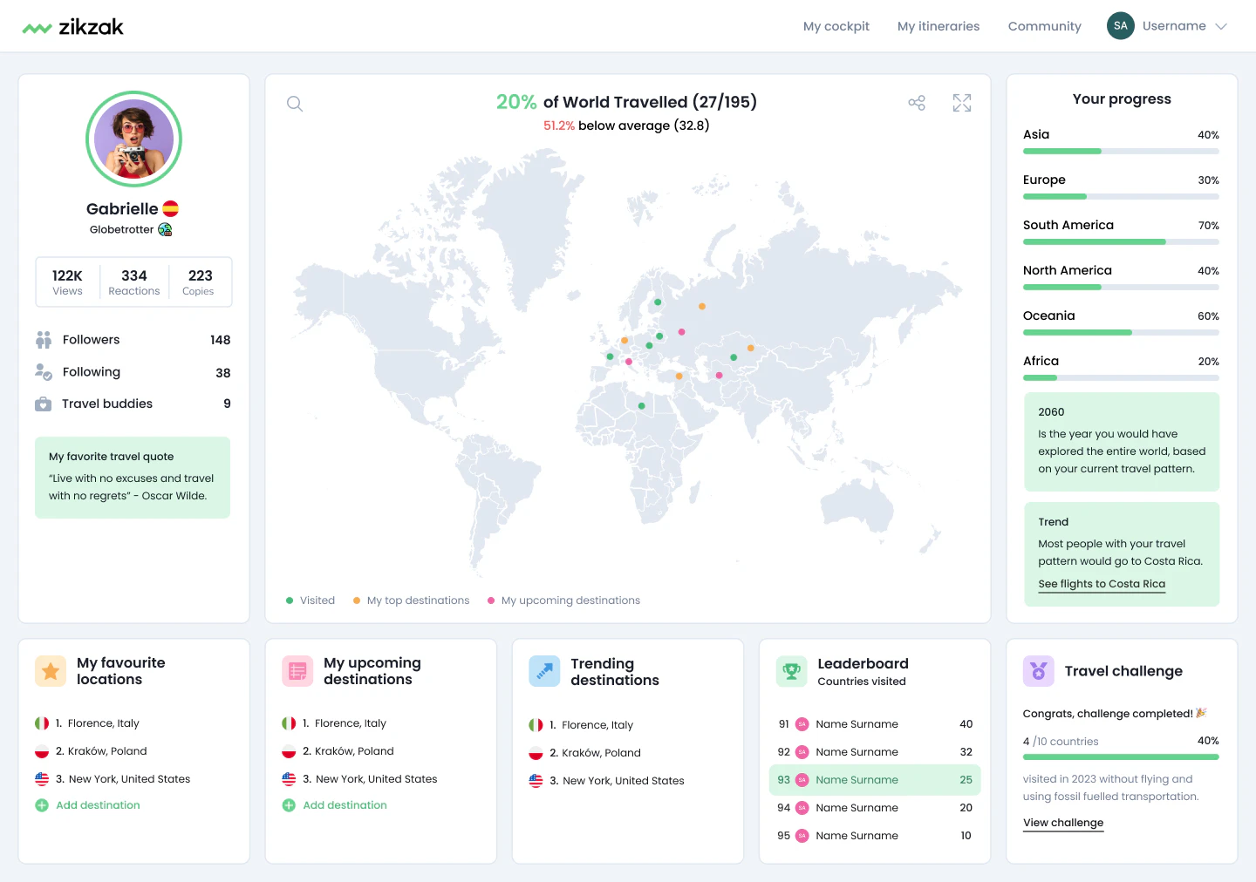The height and width of the screenshot is (882, 1256).
Task: Open the Community page
Action: click(1044, 26)
